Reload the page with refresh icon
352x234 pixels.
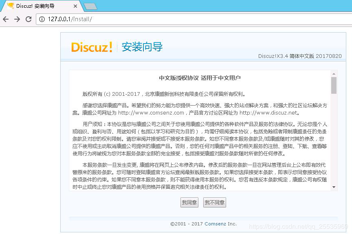click(29, 19)
